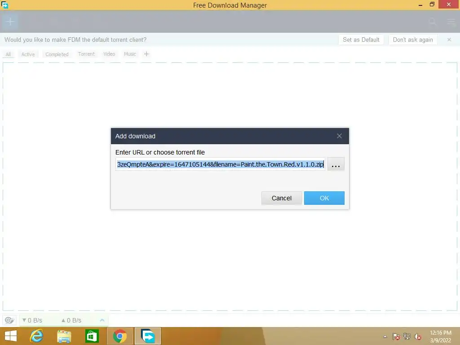
Task: Open File Explorer from the taskbar
Action: click(x=64, y=336)
